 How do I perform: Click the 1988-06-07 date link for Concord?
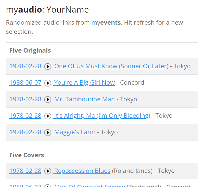click(x=25, y=83)
